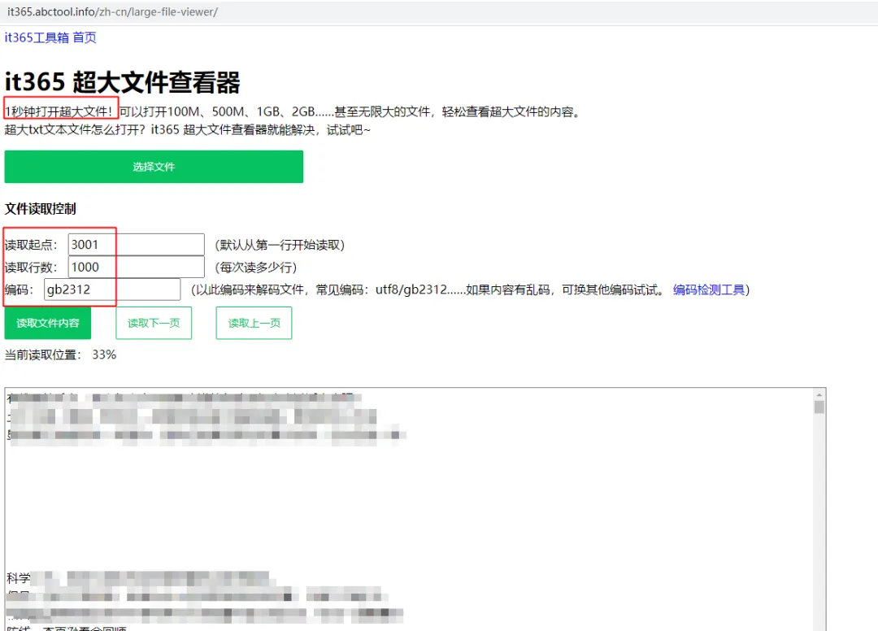Click the 读取下一页 button
The image size is (878, 631).
[x=154, y=323]
